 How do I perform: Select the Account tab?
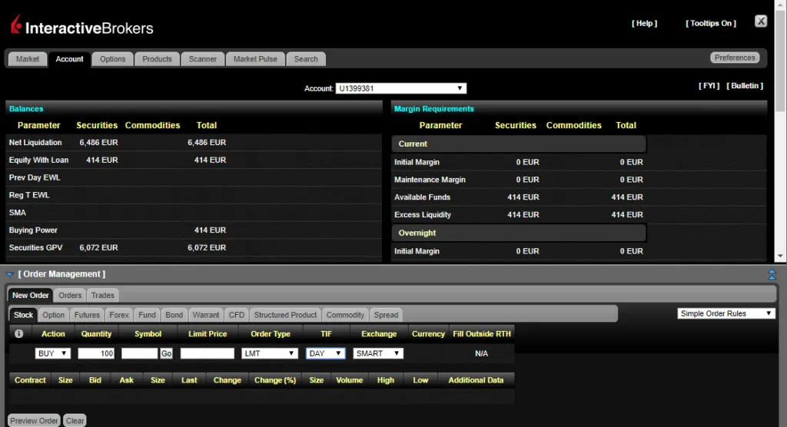(x=69, y=59)
